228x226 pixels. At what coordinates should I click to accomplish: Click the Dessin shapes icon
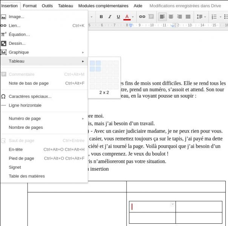click(3, 43)
